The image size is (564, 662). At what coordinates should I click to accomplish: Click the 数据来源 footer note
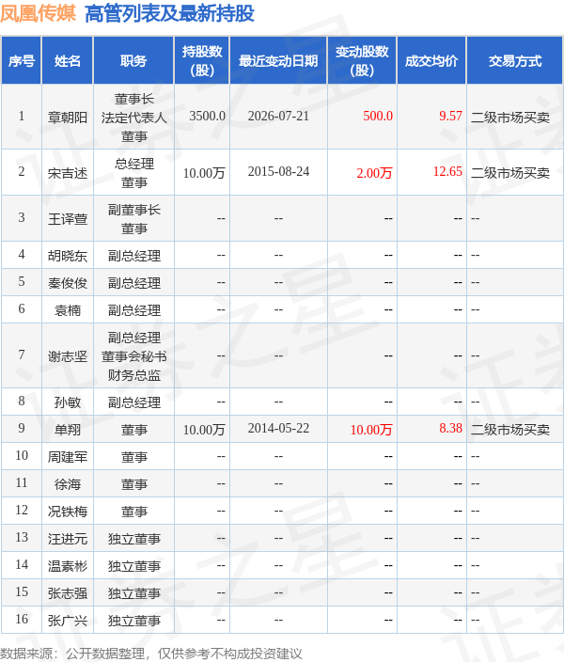tap(151, 654)
